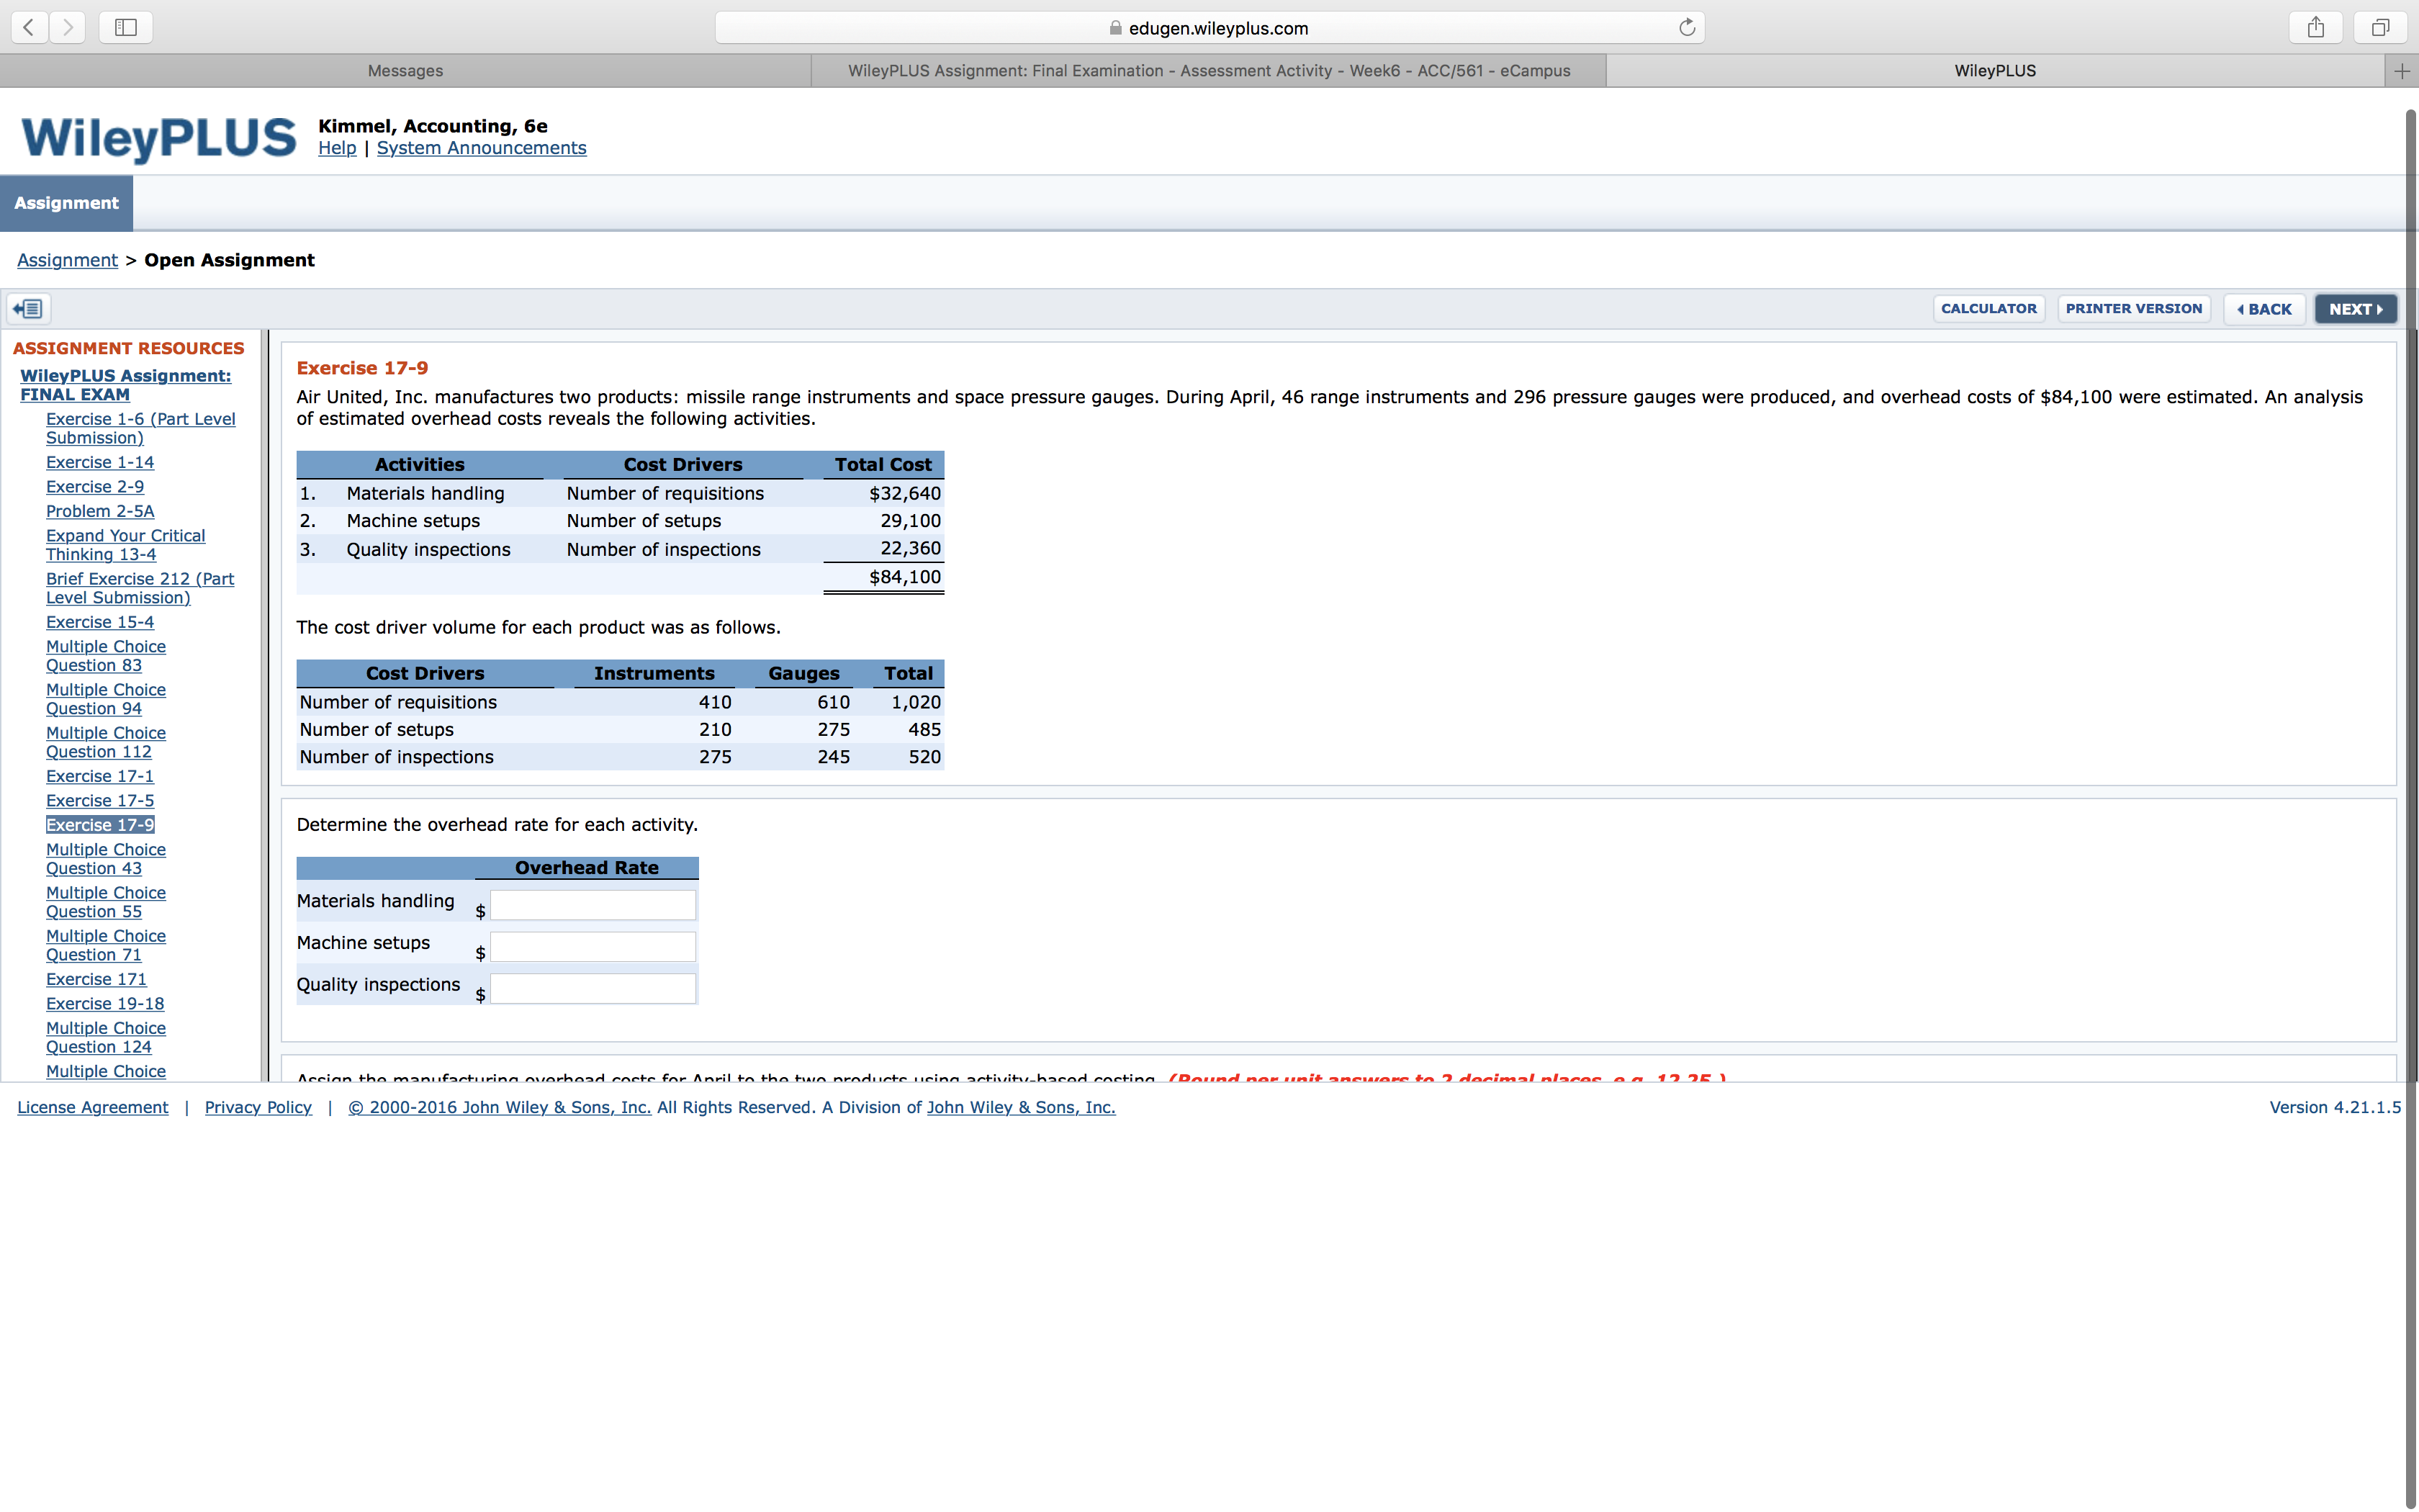The height and width of the screenshot is (1512, 2419).
Task: Add a new tab with plus icon
Action: [2401, 70]
